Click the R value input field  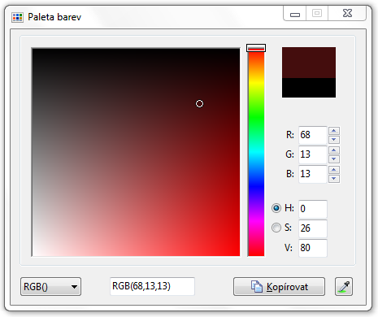313,135
